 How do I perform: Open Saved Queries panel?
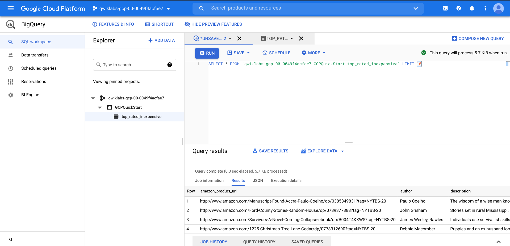[307, 242]
